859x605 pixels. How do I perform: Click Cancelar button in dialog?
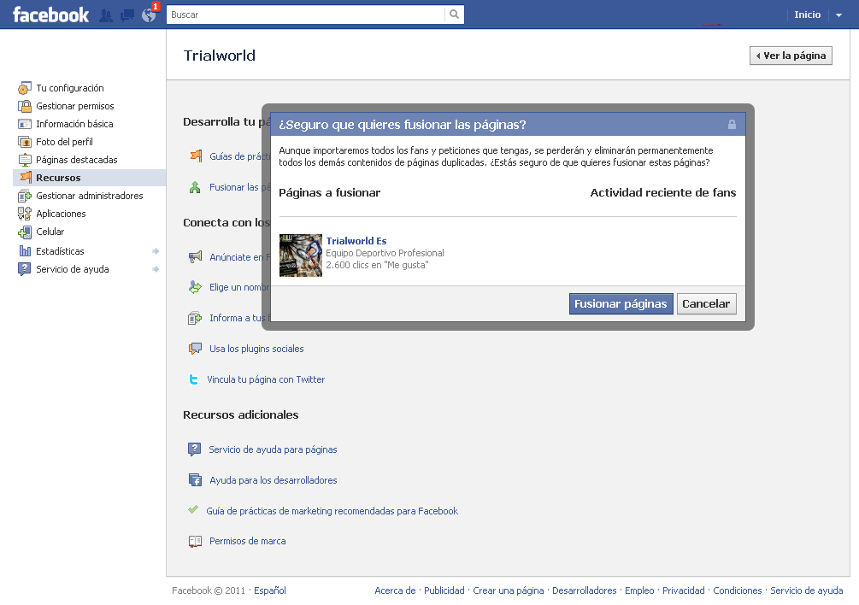706,304
